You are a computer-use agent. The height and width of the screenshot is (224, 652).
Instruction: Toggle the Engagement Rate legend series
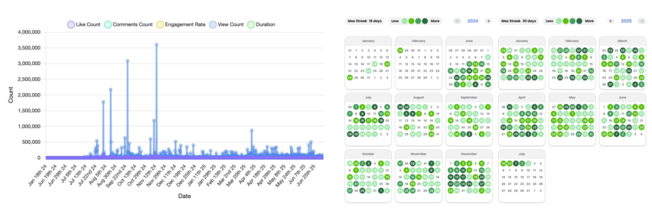pyautogui.click(x=181, y=25)
